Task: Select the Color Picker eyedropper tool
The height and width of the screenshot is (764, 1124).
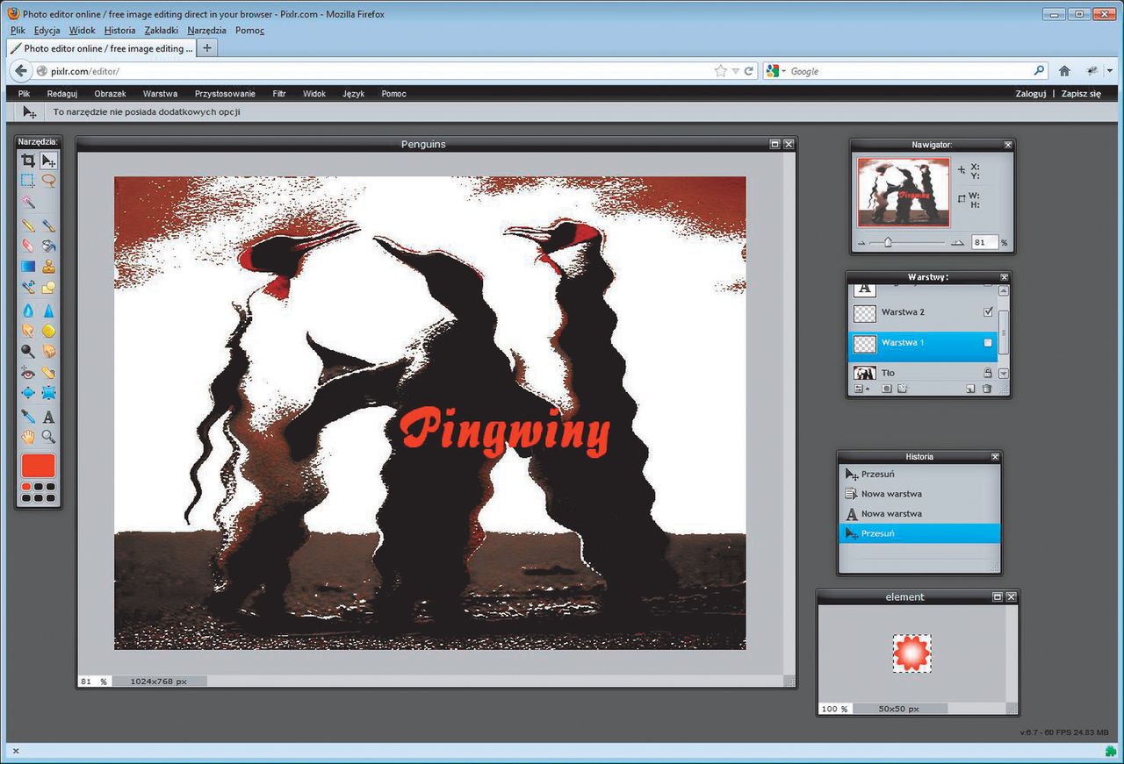Action: click(x=28, y=417)
